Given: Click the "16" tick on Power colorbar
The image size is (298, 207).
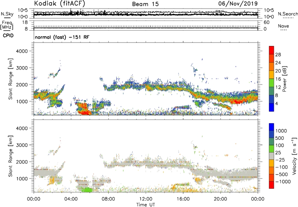Looking at the screenshot, I should click(278, 79).
